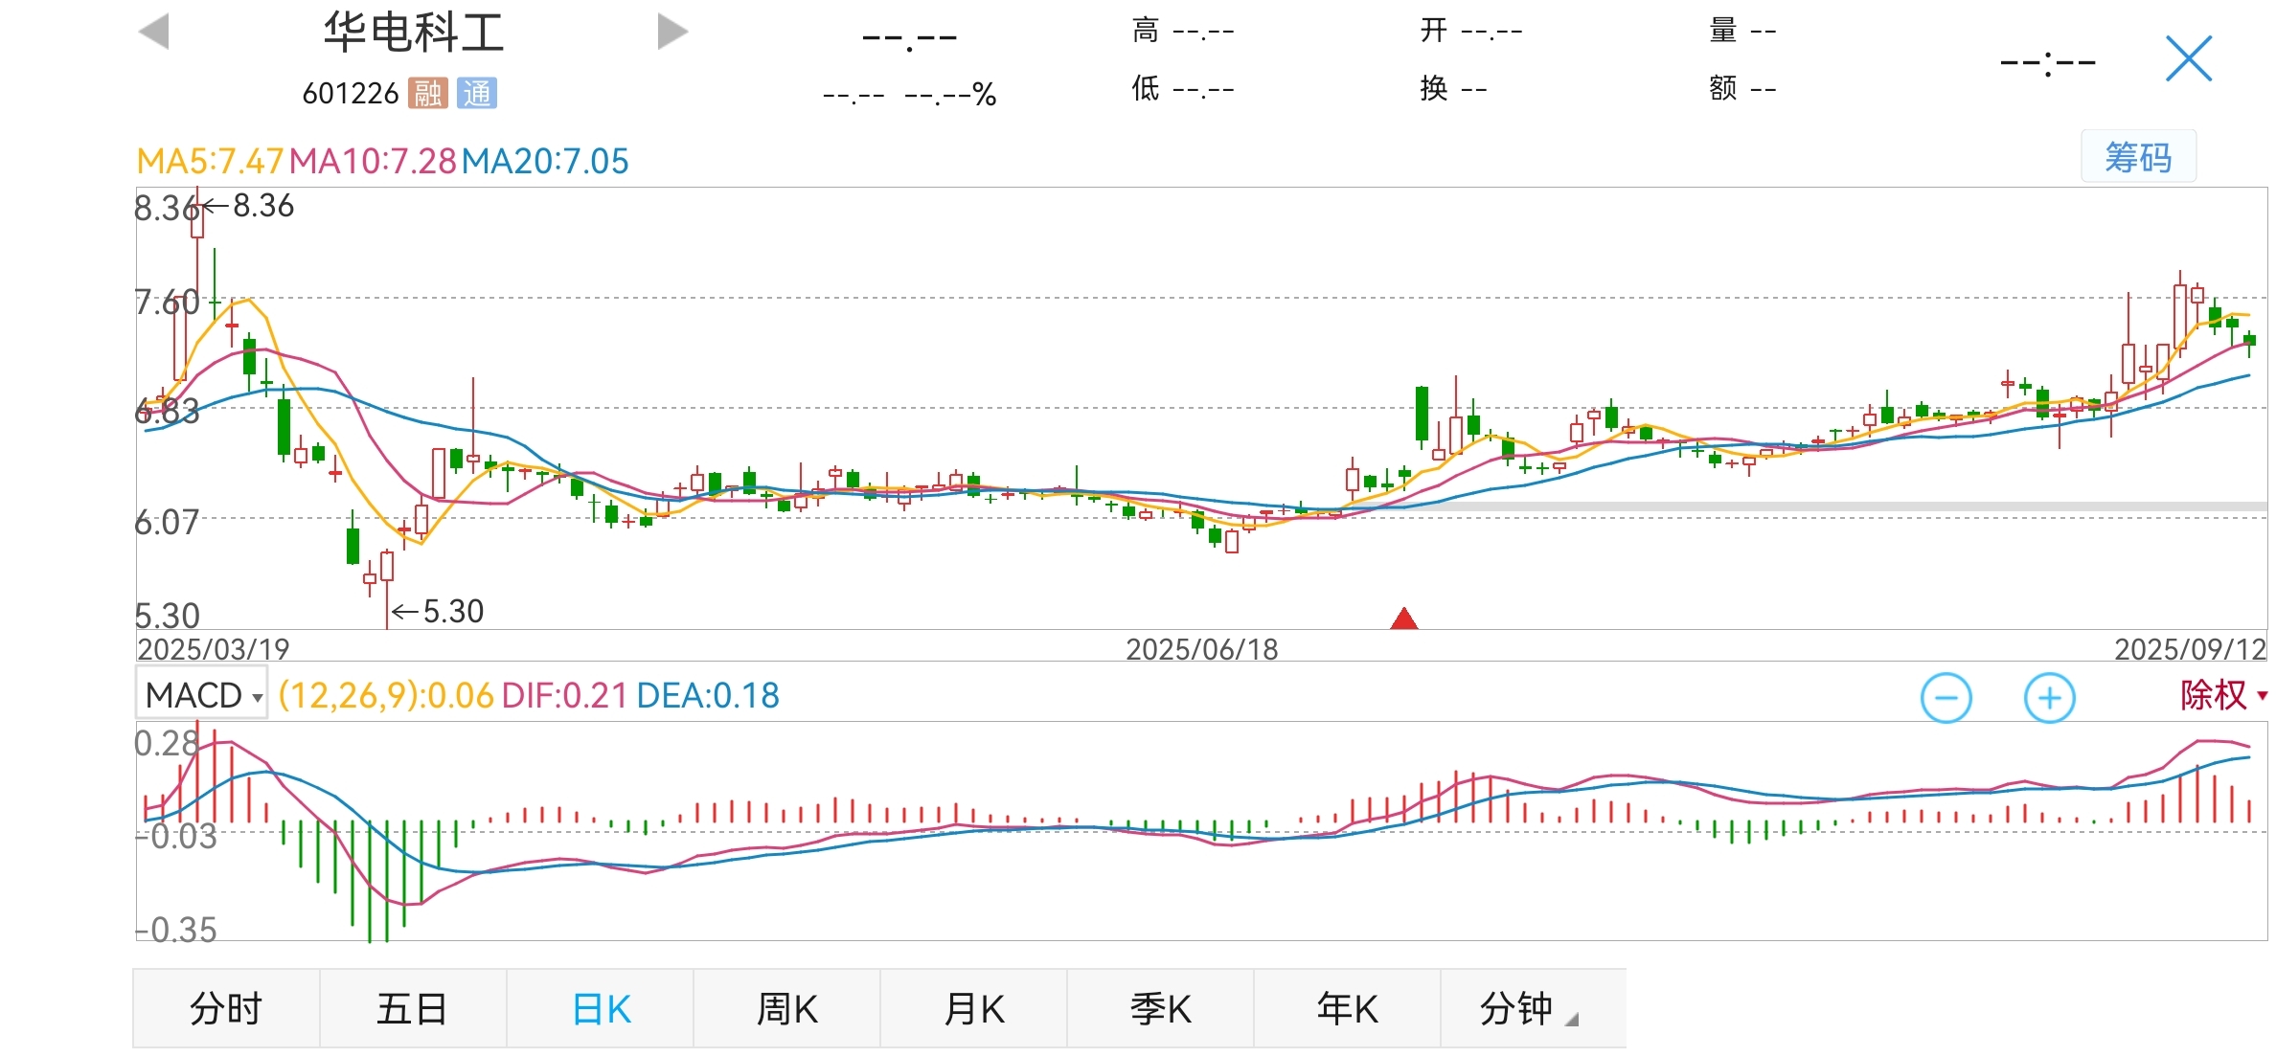Select the 周K weekly candlestick tab
The width and height of the screenshot is (2276, 1057).
coord(786,1008)
